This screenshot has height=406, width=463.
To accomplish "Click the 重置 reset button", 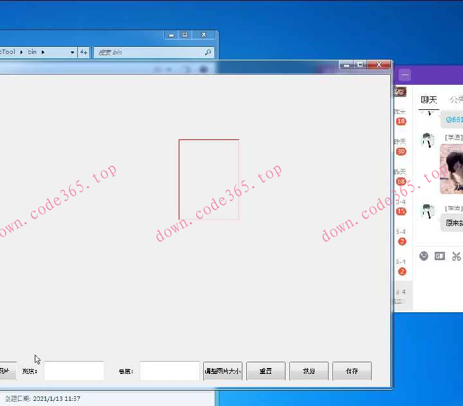I will coord(266,371).
